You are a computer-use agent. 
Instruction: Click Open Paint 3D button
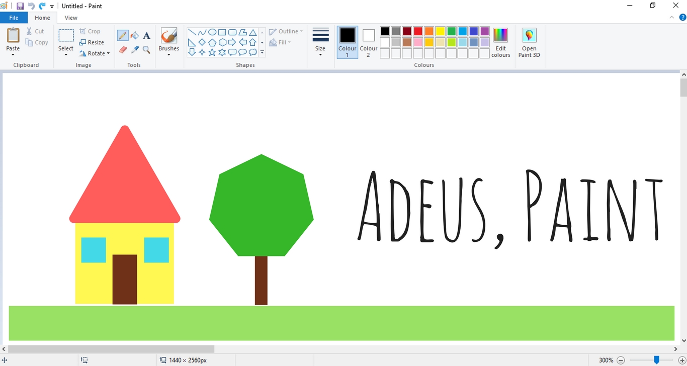(x=529, y=42)
